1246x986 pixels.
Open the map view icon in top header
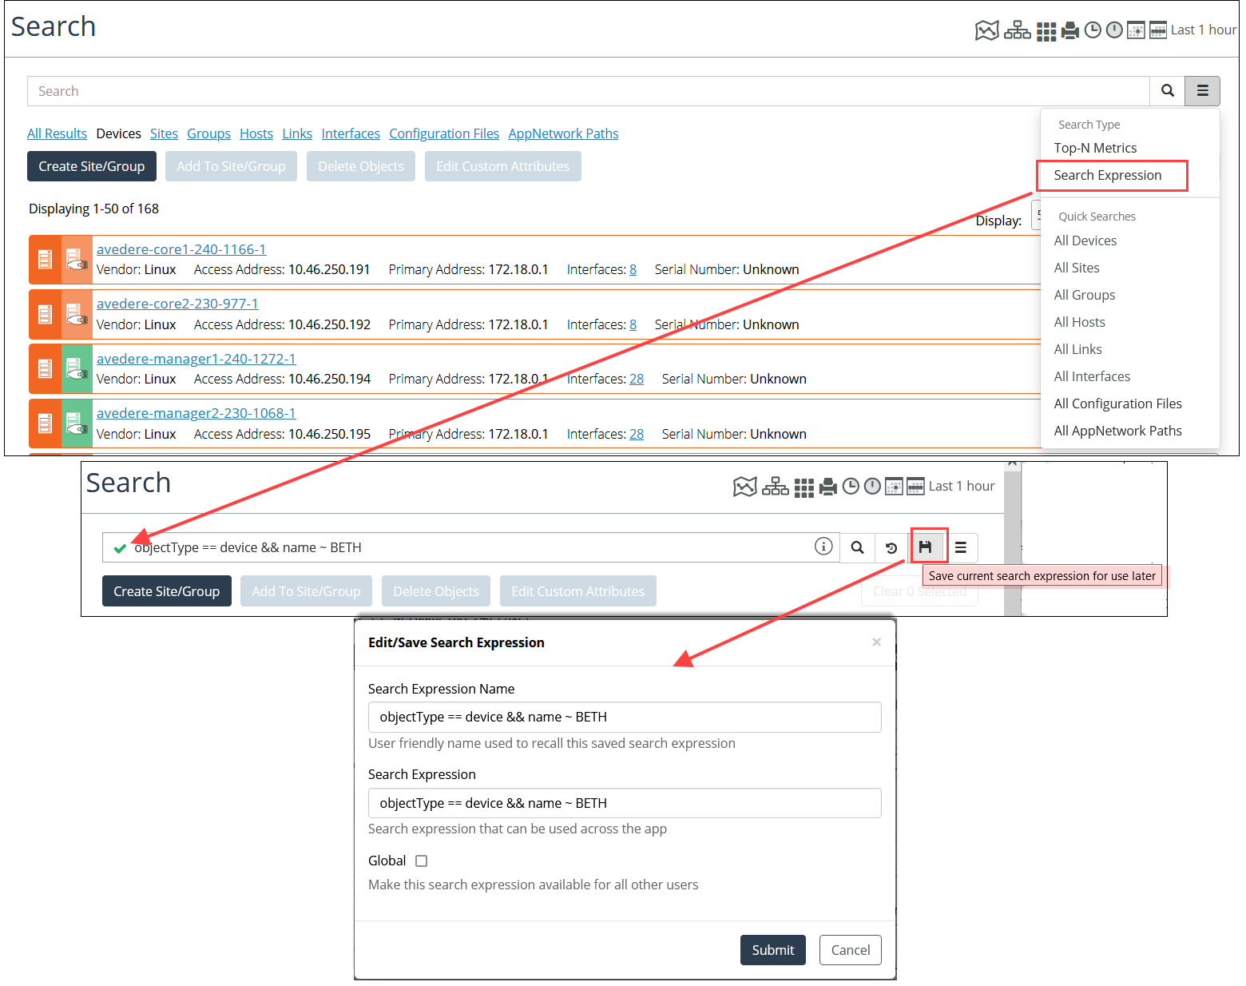(986, 30)
